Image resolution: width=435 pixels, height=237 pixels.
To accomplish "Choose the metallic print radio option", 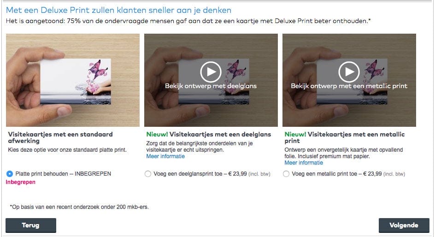I will pyautogui.click(x=286, y=174).
